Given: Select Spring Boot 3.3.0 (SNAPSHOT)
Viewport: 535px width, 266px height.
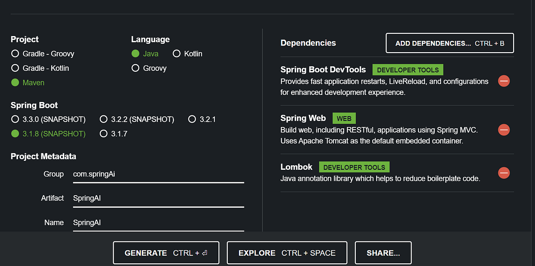Looking at the screenshot, I should (48, 119).
